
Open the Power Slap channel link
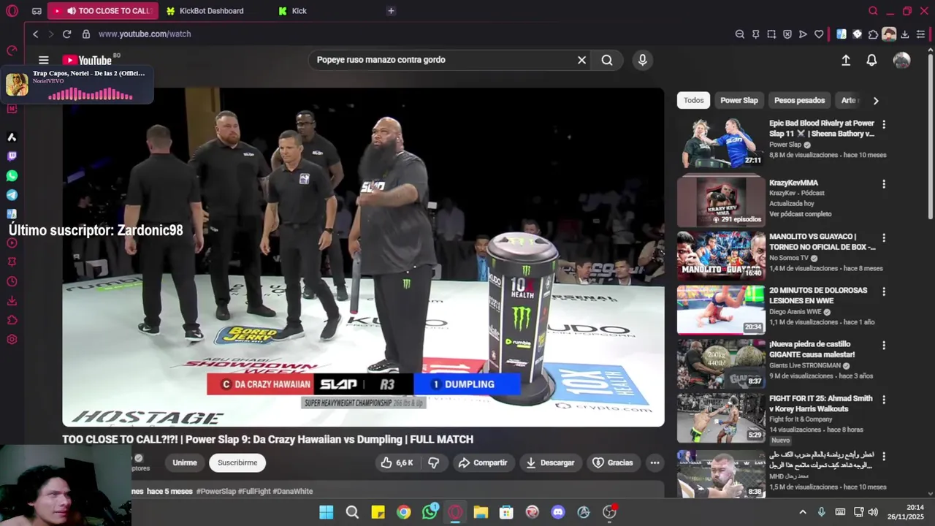[785, 145]
